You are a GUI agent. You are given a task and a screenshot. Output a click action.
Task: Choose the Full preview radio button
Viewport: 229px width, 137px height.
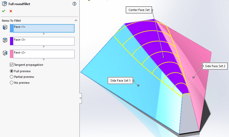point(12,71)
